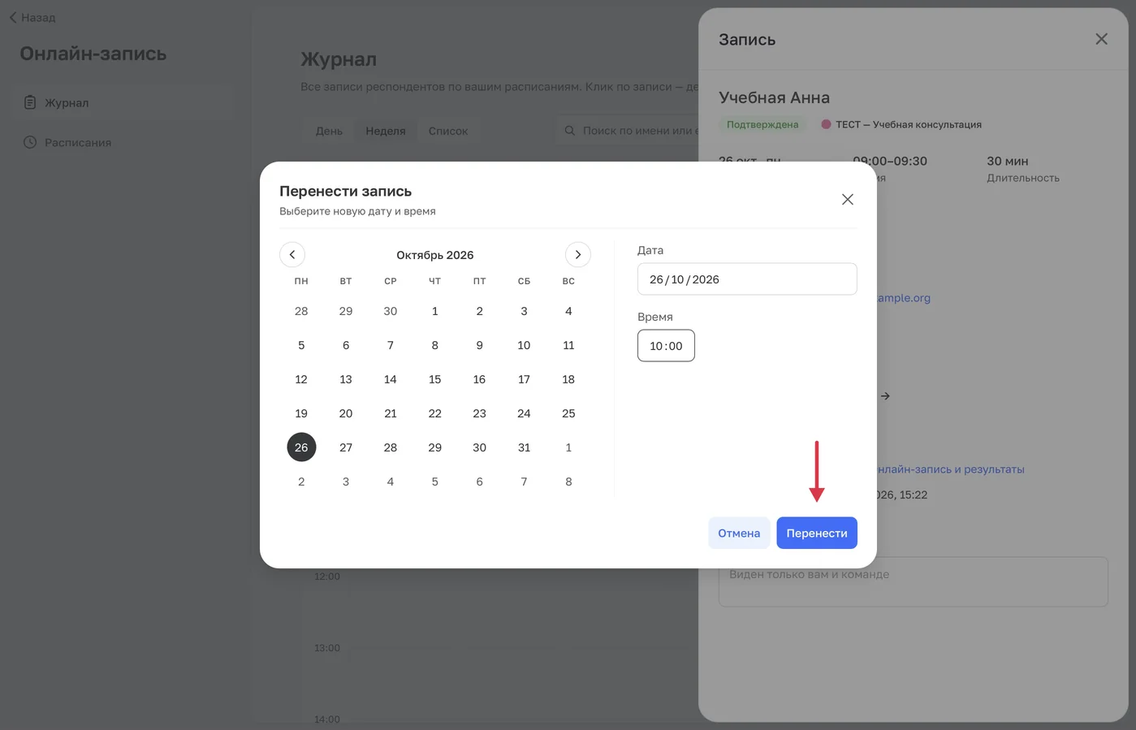Click the email link ending in 'ample.org'
1136x730 pixels.
pyautogui.click(x=904, y=298)
